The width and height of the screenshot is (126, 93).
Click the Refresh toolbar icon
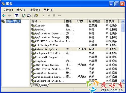(x=24, y=16)
